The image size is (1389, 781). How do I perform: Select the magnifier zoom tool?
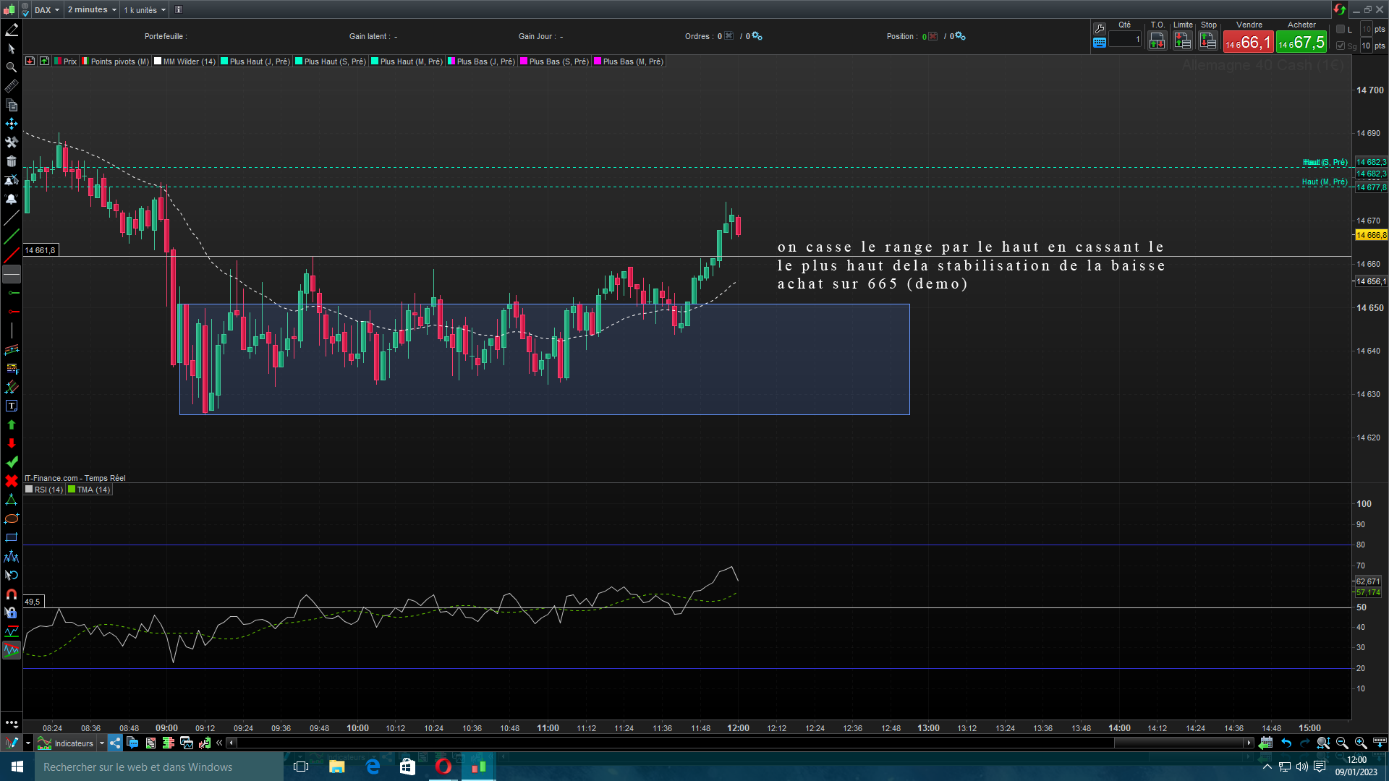tap(12, 67)
